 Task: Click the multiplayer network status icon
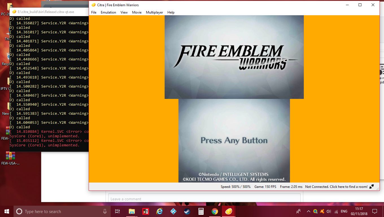[372, 186]
